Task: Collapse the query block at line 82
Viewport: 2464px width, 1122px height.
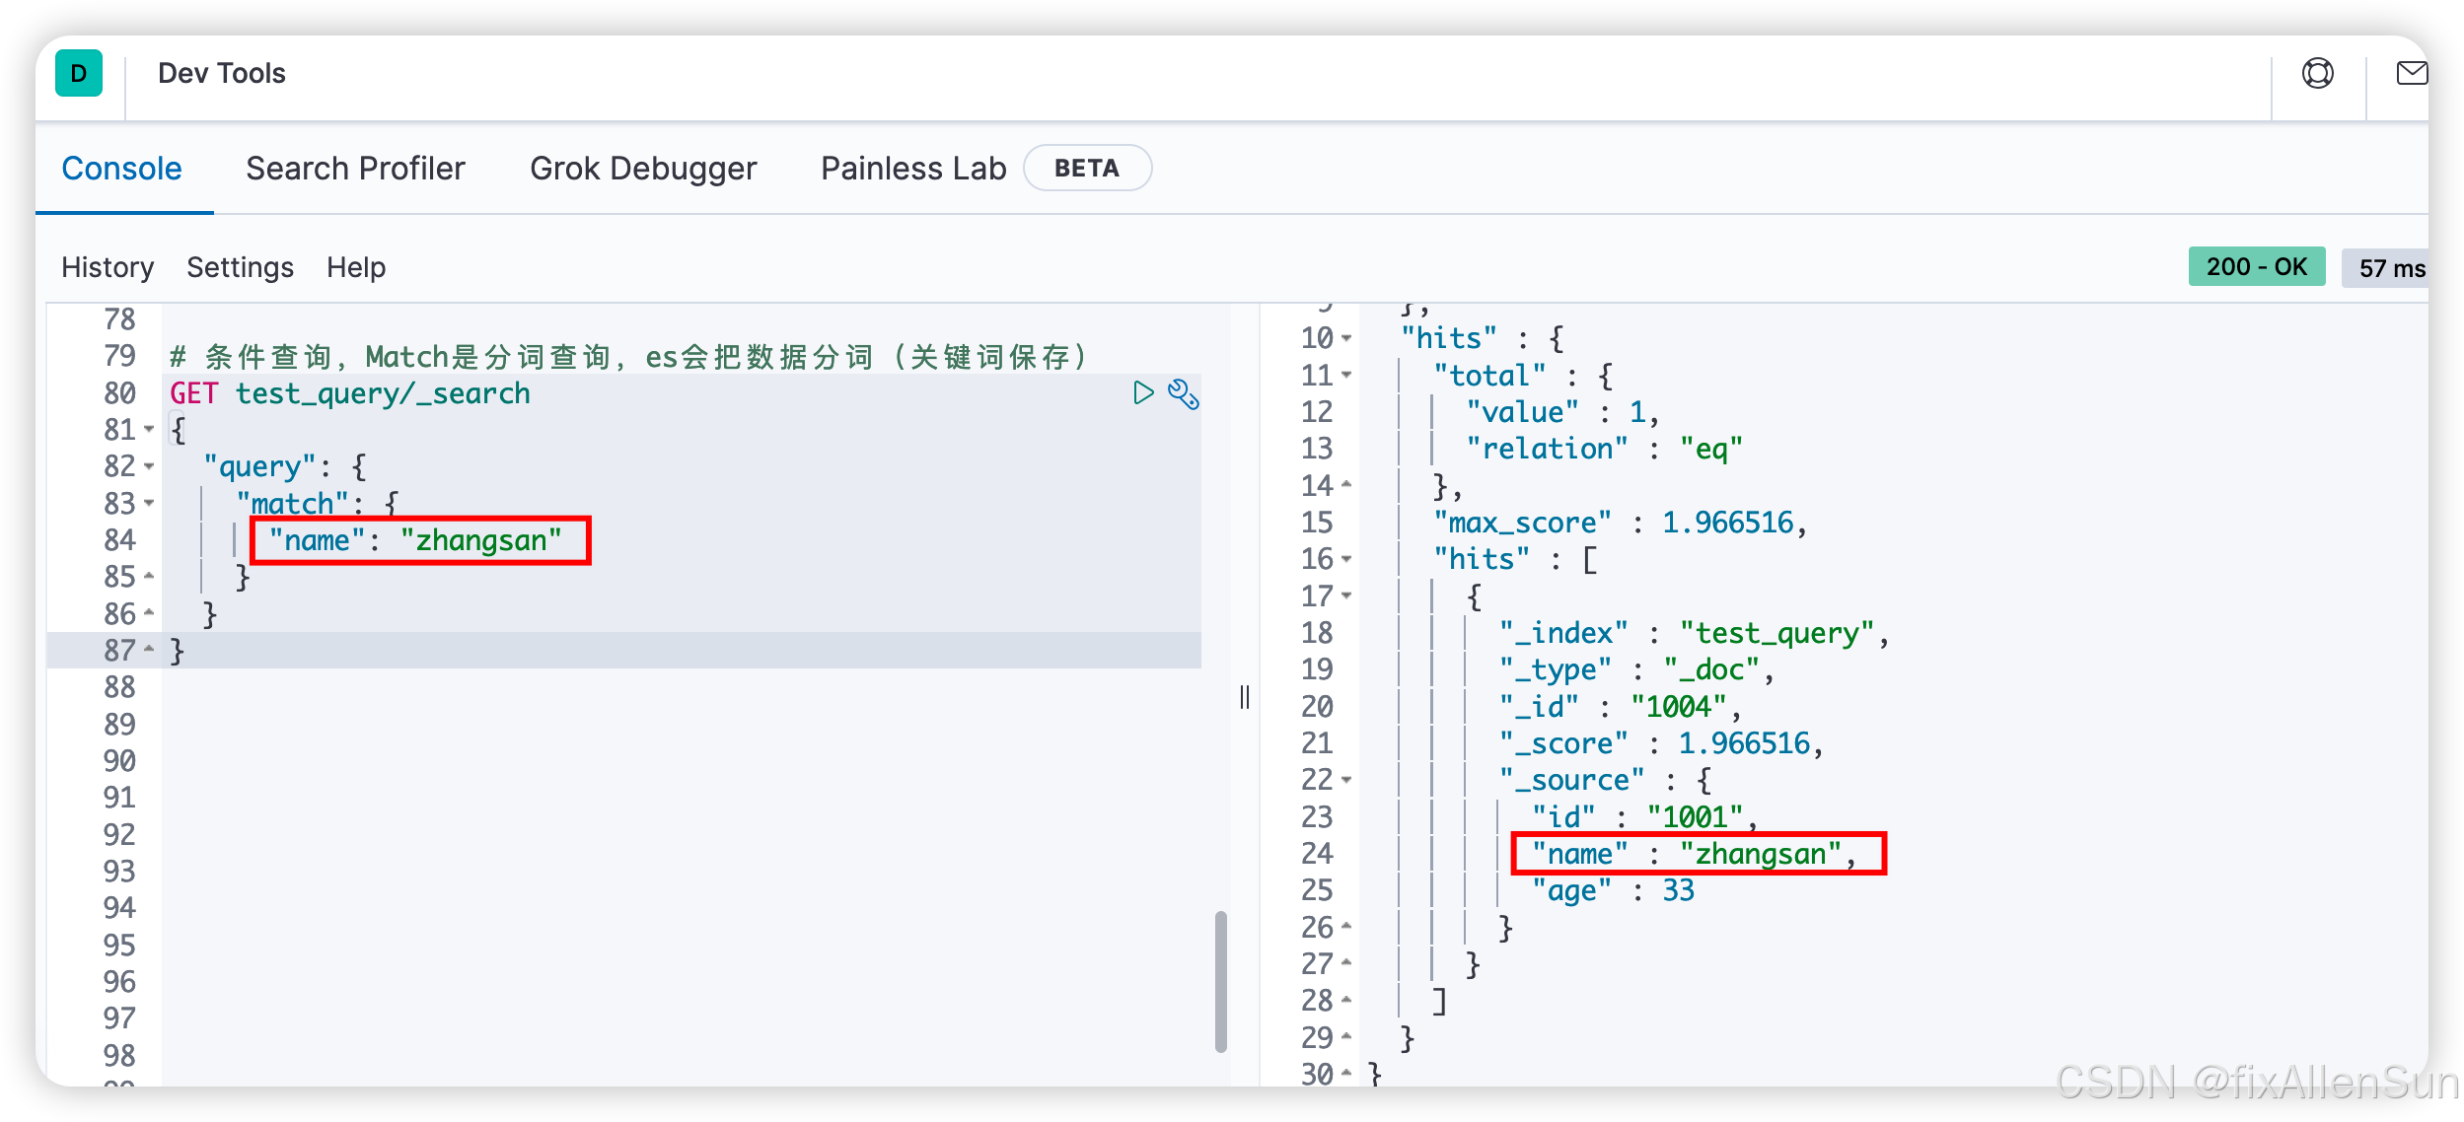Action: 149,466
